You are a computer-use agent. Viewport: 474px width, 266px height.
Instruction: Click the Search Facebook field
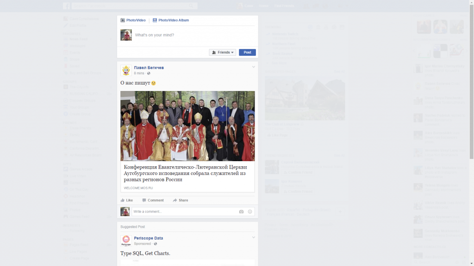click(130, 6)
